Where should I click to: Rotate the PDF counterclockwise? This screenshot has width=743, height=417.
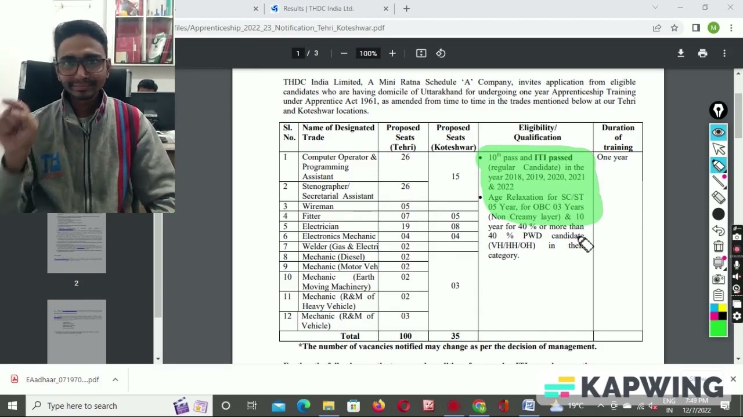tap(441, 53)
